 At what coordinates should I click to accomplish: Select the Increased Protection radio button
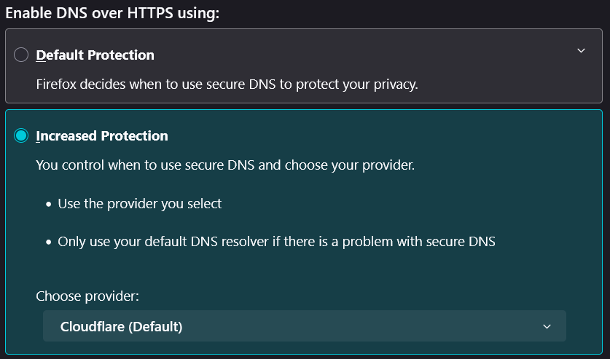point(21,136)
